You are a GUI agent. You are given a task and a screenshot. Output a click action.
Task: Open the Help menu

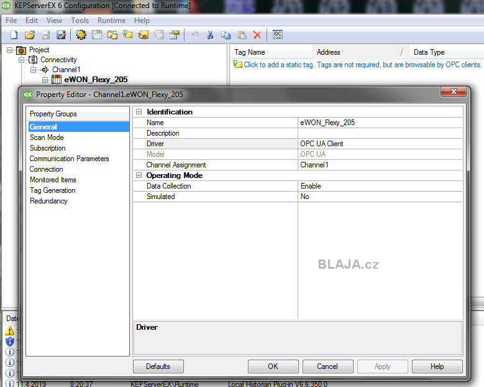pyautogui.click(x=142, y=21)
